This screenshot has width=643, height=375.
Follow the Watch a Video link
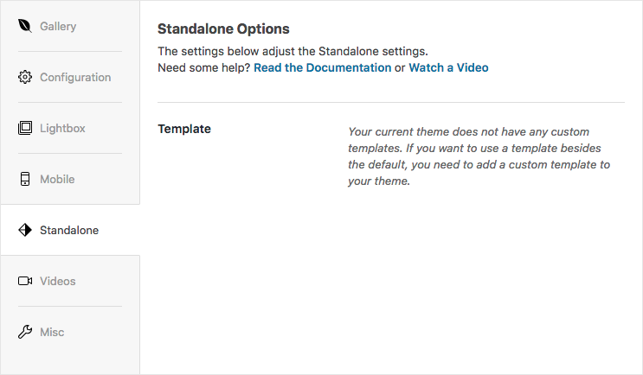[448, 67]
